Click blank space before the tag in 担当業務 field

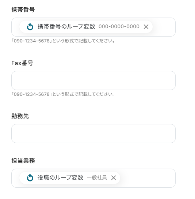[15, 178]
